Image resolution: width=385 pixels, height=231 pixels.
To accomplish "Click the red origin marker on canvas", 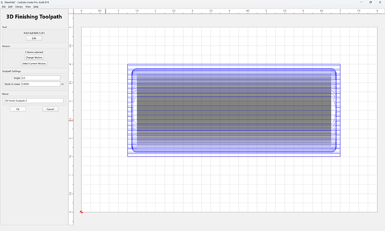I will point(81,212).
